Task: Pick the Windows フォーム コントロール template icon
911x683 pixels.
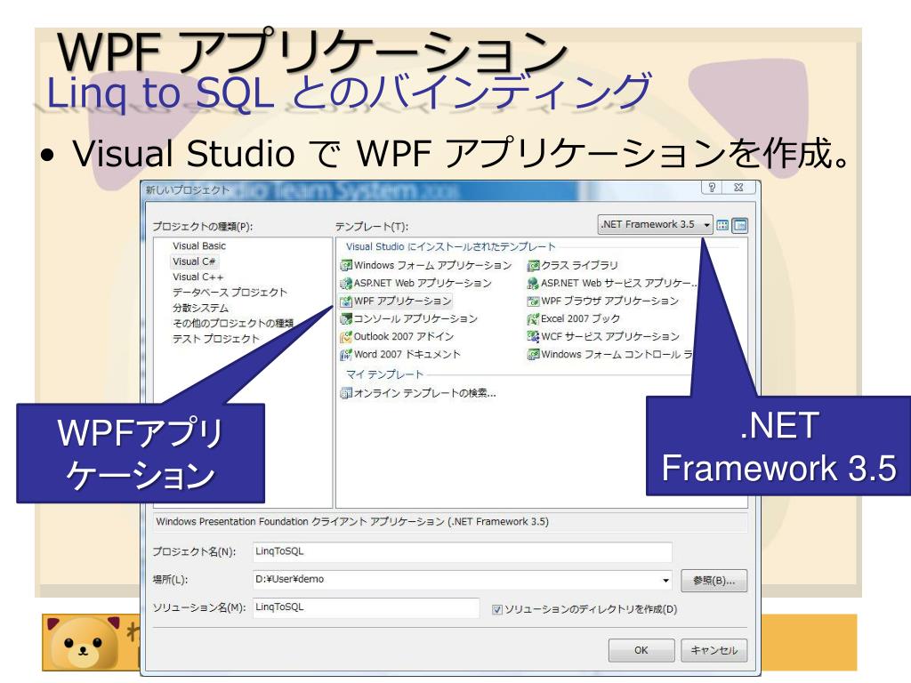Action: coord(533,354)
